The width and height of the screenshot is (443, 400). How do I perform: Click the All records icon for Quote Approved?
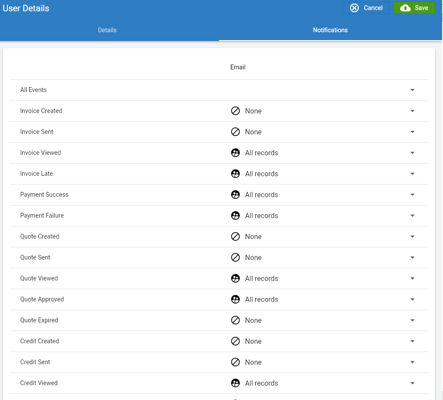(x=236, y=299)
